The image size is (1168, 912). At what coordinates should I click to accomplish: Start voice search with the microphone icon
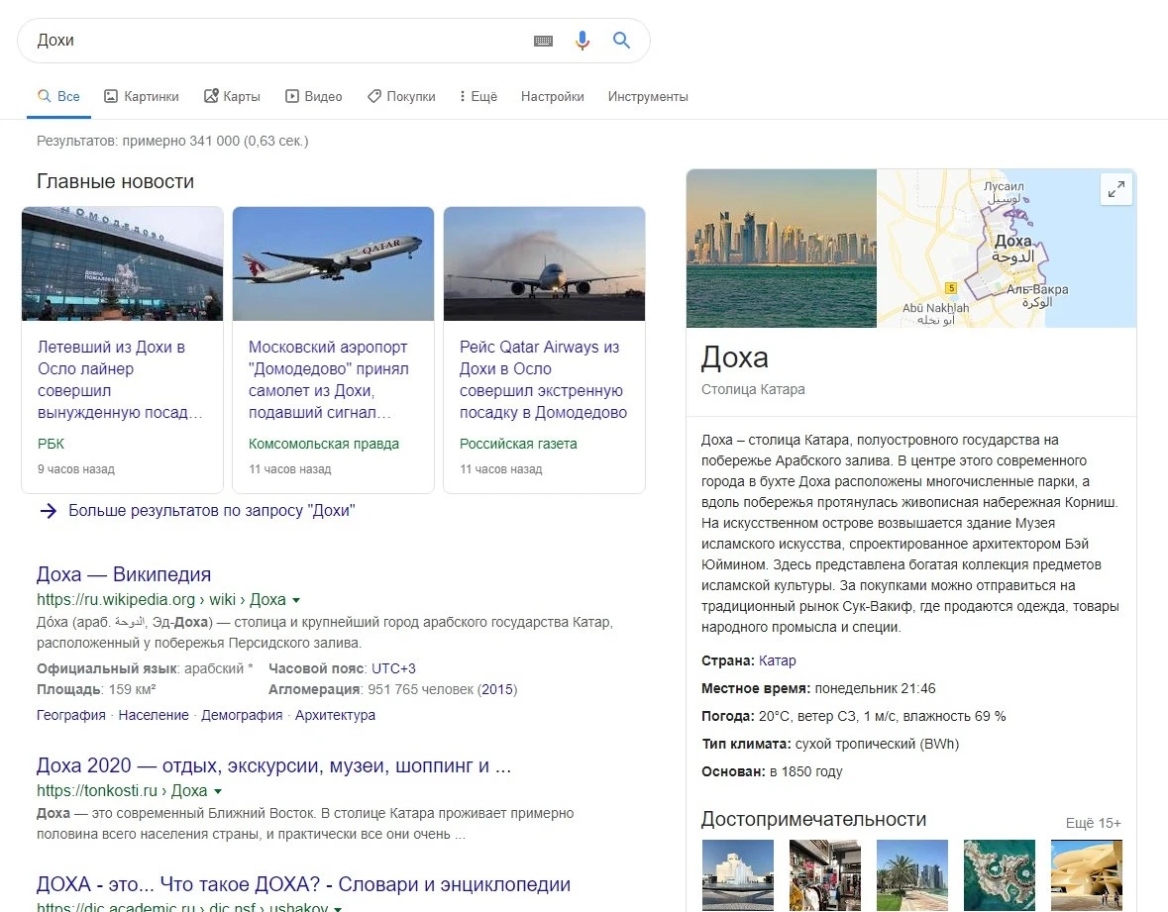click(x=583, y=41)
